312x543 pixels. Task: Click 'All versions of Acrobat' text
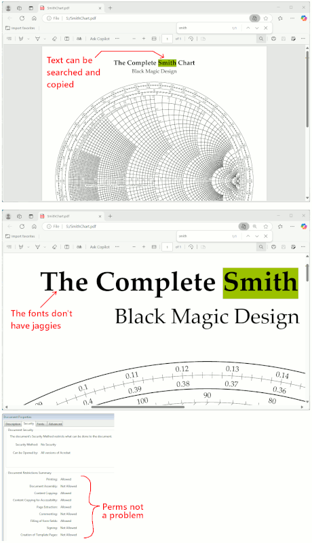click(x=56, y=453)
